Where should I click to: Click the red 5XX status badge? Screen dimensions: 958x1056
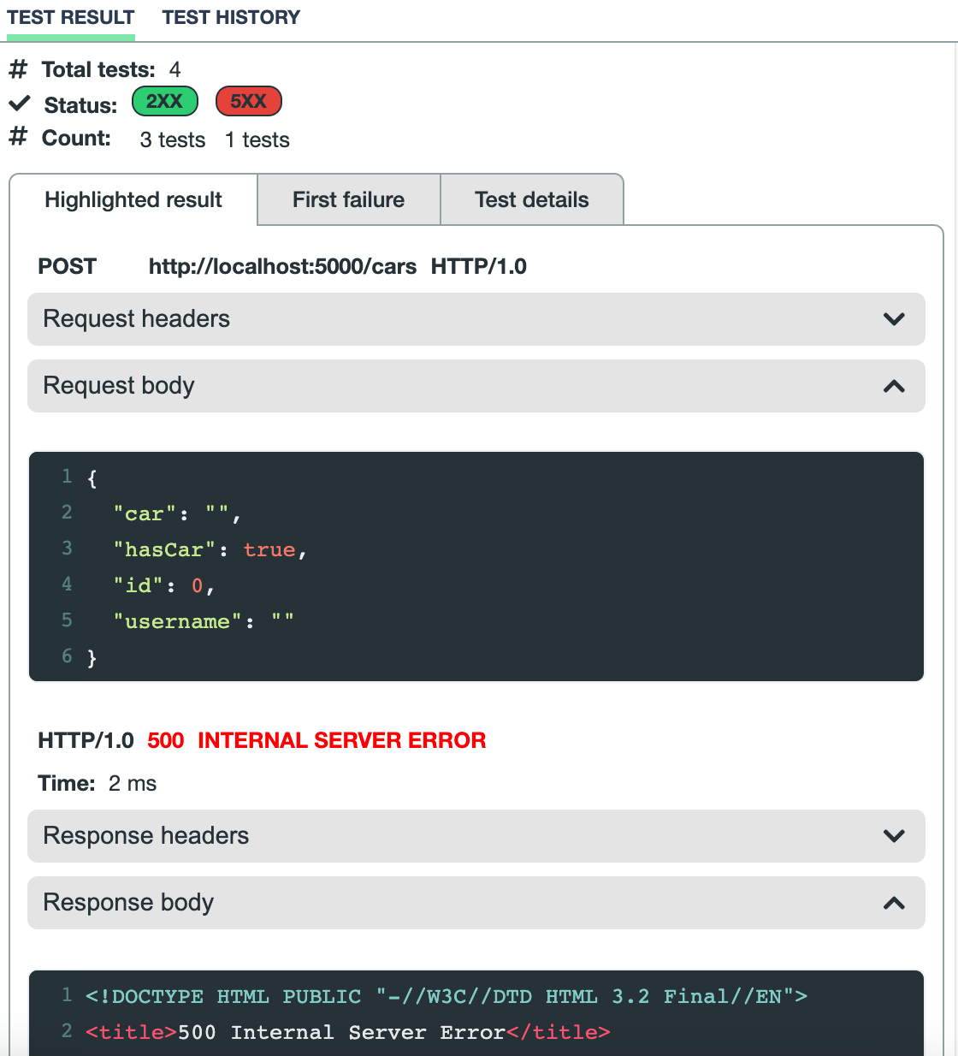coord(248,102)
